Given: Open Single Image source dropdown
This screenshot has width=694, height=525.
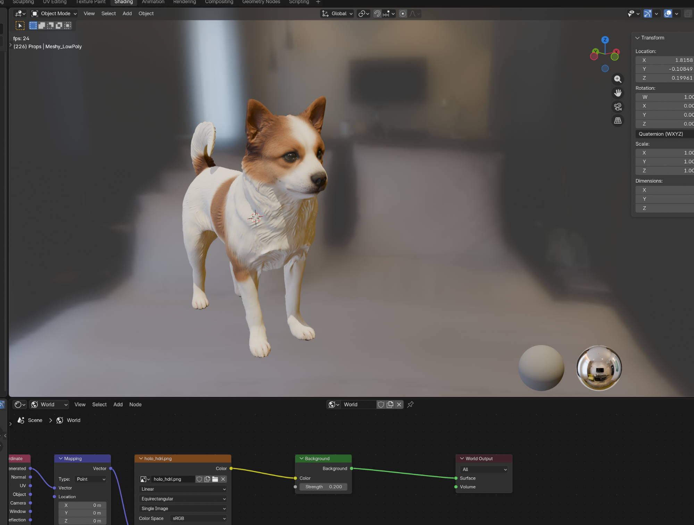Looking at the screenshot, I should point(183,508).
